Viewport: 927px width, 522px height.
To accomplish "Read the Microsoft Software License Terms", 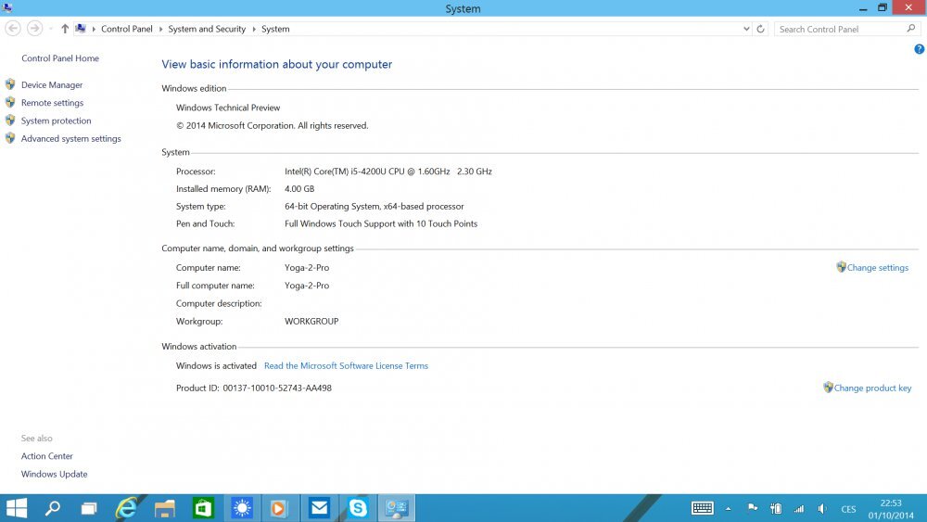I will (x=346, y=366).
